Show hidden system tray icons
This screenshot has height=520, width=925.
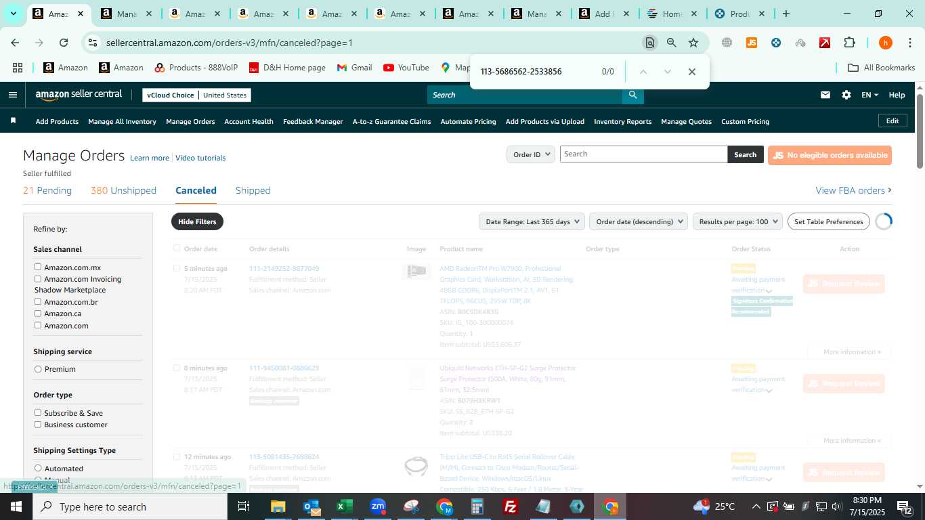click(756, 506)
